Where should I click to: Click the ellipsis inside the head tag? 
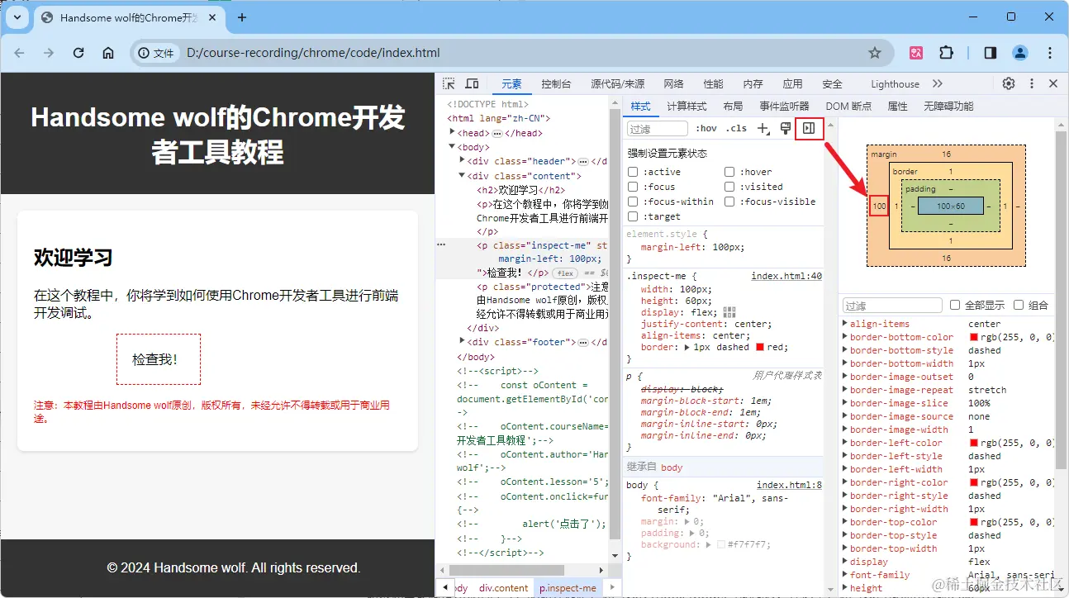point(497,133)
